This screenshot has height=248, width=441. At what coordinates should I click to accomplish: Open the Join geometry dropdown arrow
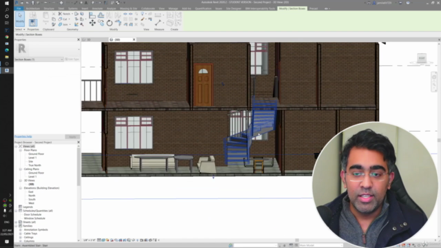tap(70, 25)
